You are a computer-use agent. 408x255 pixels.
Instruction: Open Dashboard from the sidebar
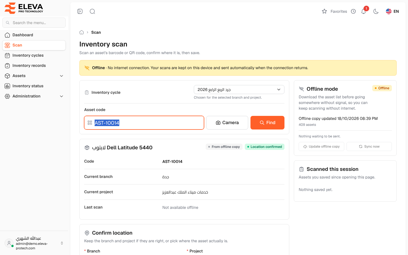34,35
